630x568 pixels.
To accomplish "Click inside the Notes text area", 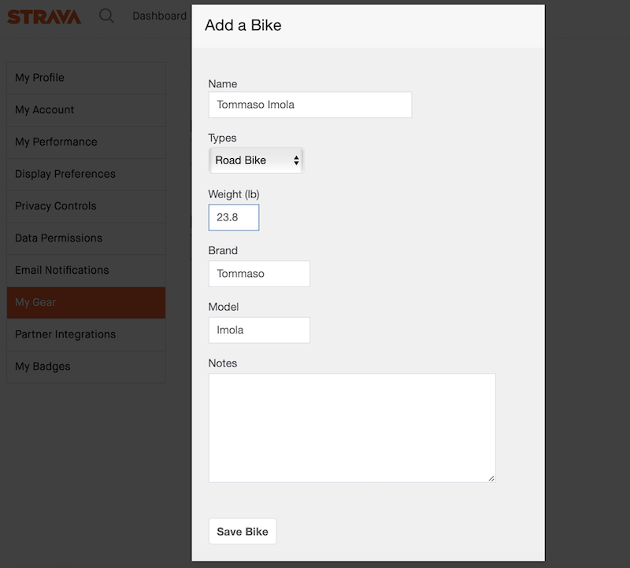I will coord(351,427).
